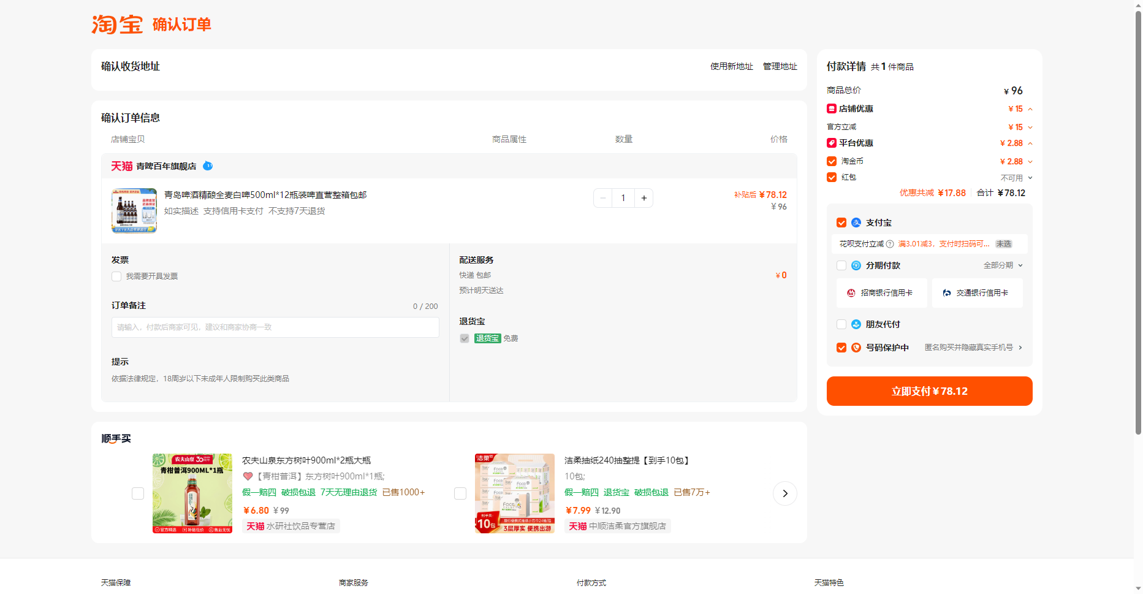Click the 花呗支付立减 question mark icon
The height and width of the screenshot is (594, 1143).
890,244
